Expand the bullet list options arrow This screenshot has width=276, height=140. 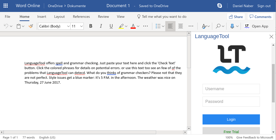coord(163,26)
